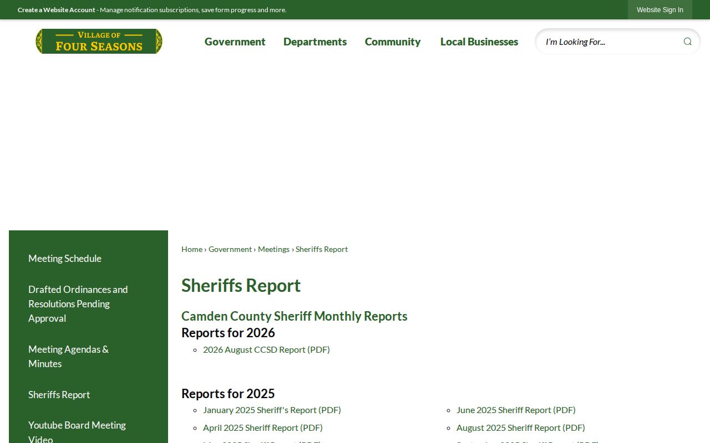Click the Camden County Sheriff Monthly Reports heading

click(295, 316)
